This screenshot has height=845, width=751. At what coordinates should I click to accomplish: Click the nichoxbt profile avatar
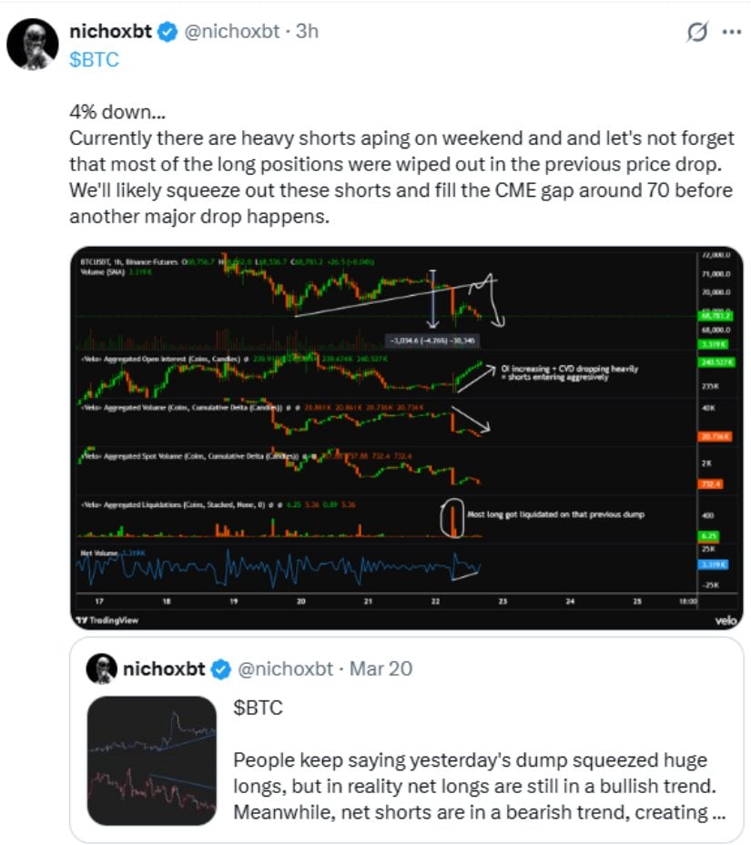(x=33, y=43)
